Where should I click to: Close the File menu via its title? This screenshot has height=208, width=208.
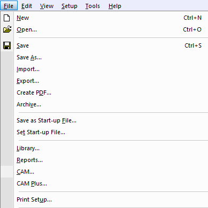pyautogui.click(x=9, y=6)
